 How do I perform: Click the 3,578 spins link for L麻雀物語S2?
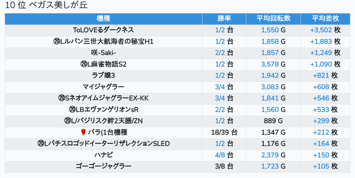[x=270, y=64]
